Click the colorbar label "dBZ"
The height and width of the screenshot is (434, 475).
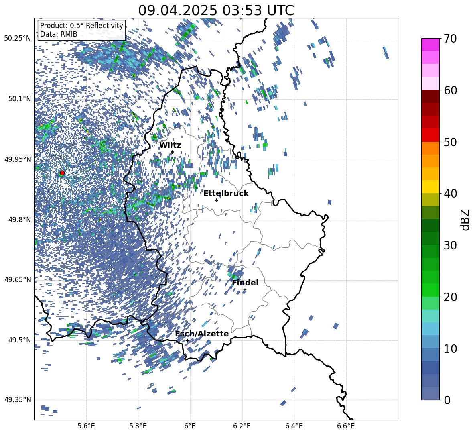(465, 220)
